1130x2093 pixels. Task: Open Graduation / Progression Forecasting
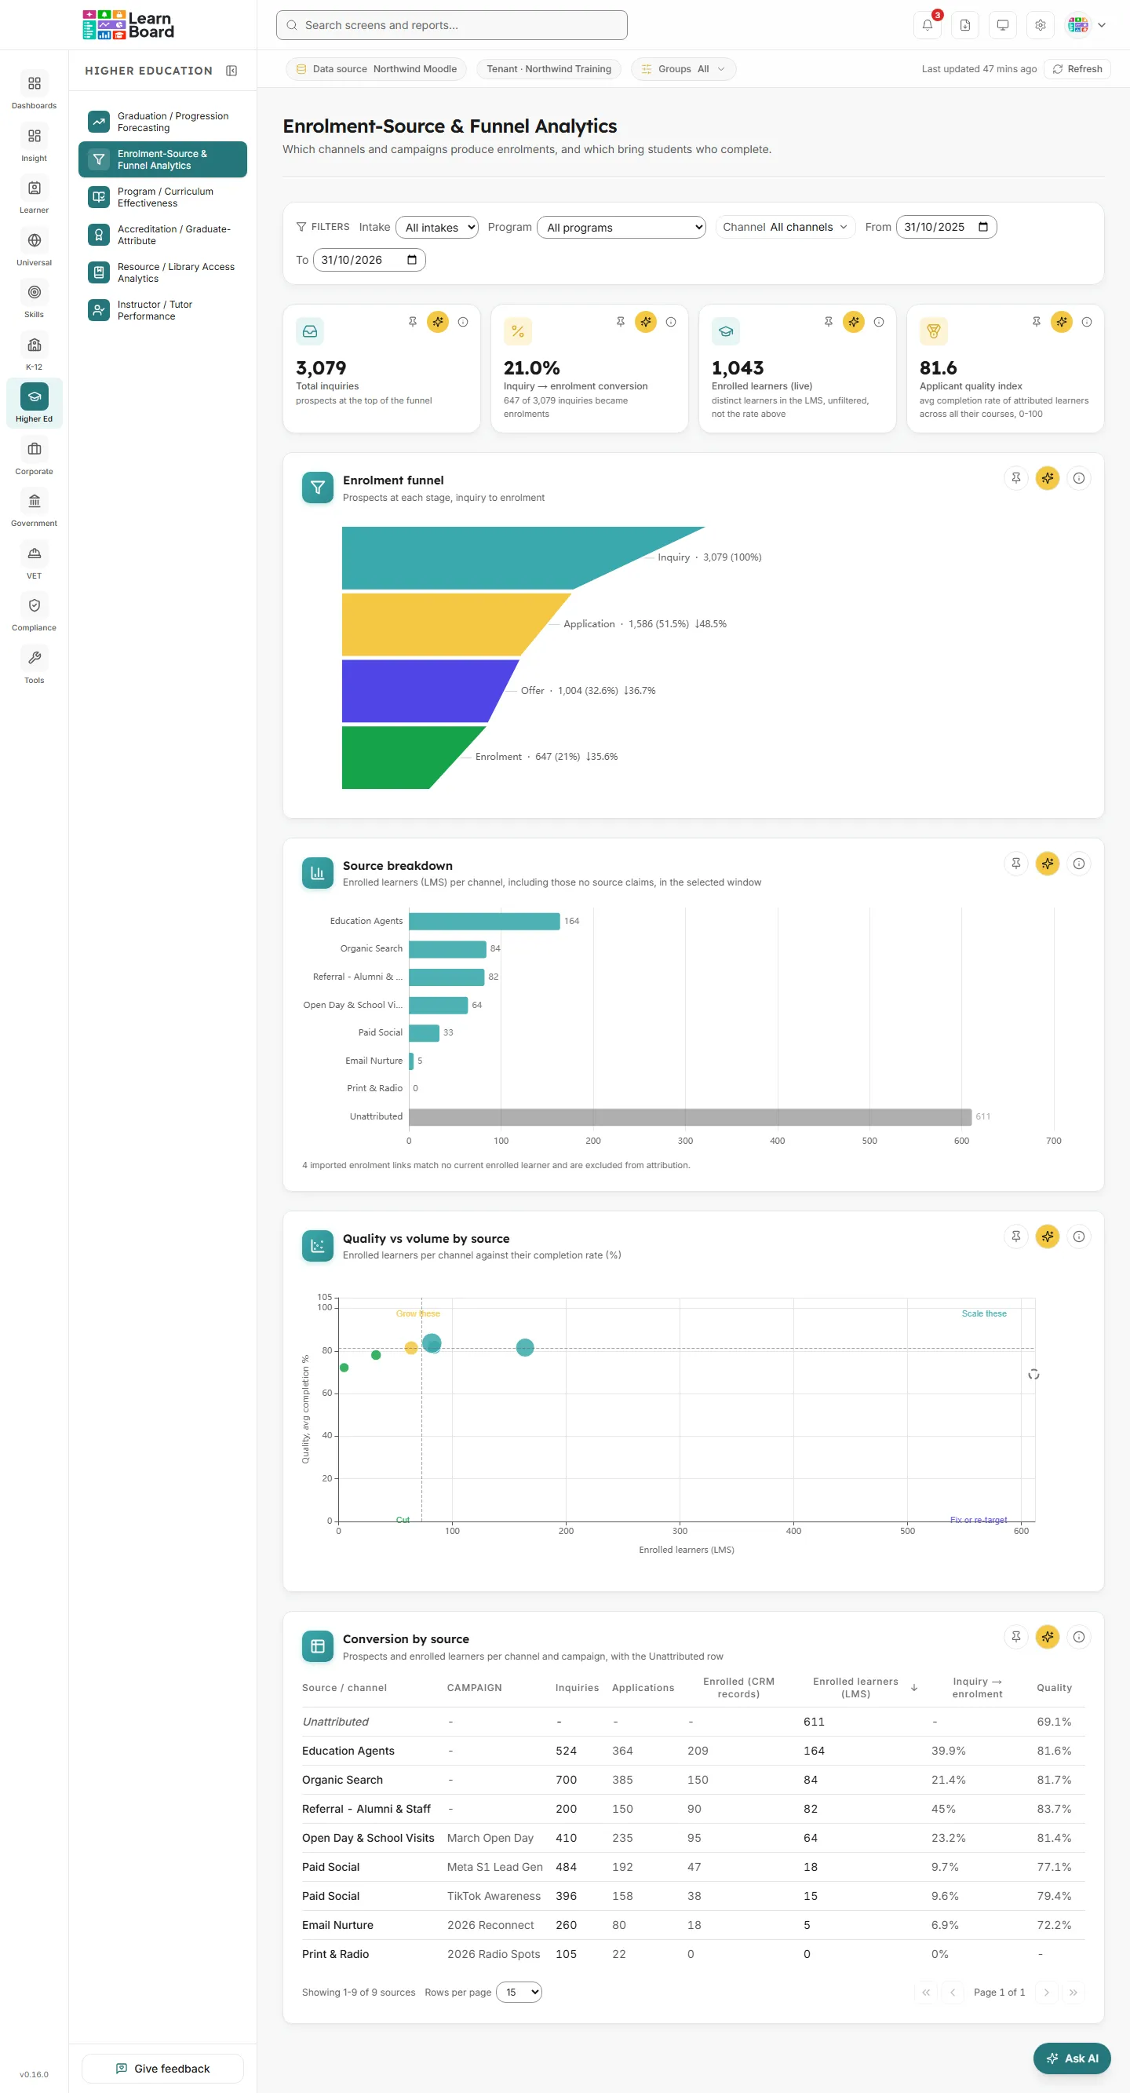162,122
